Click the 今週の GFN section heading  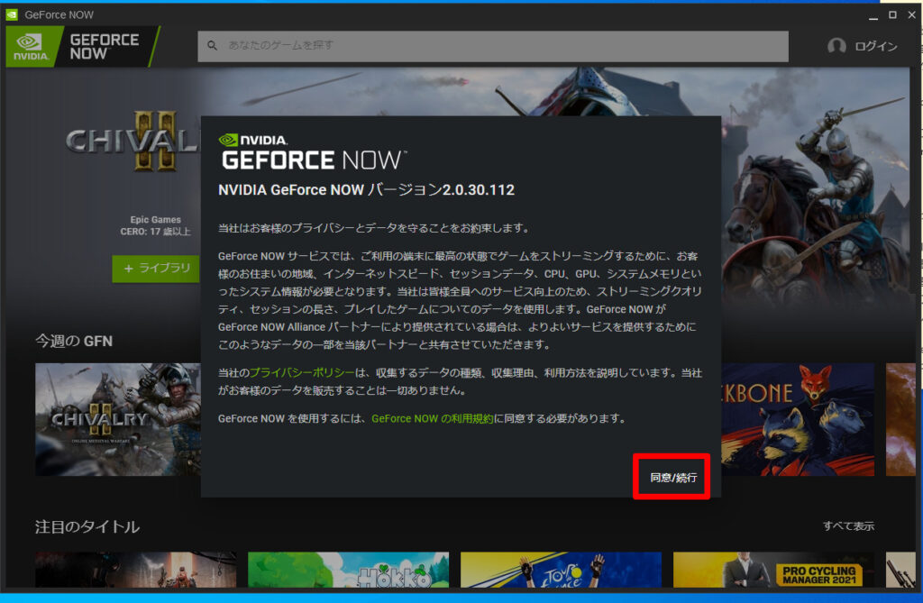(74, 341)
